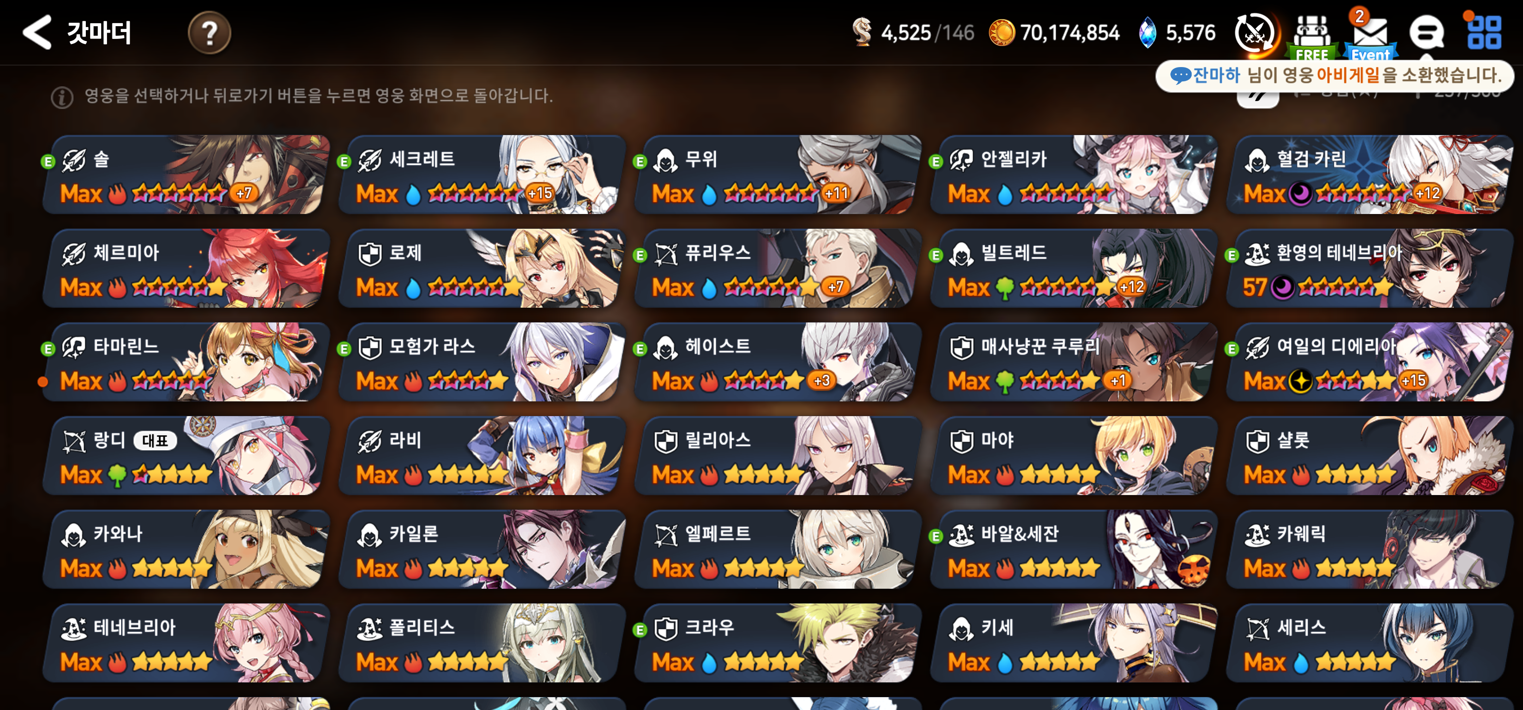Go back with the arrow next to 갓마더
1523x710 pixels.
(36, 32)
